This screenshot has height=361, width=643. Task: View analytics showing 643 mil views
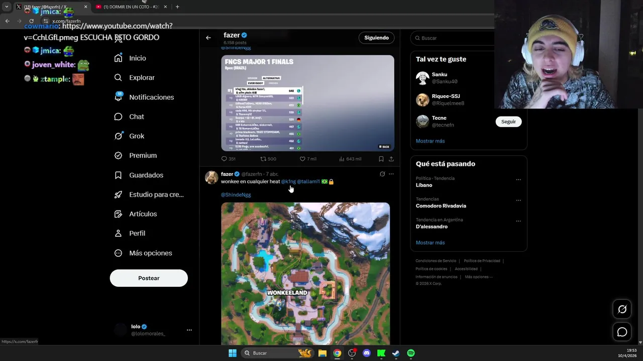pyautogui.click(x=350, y=159)
